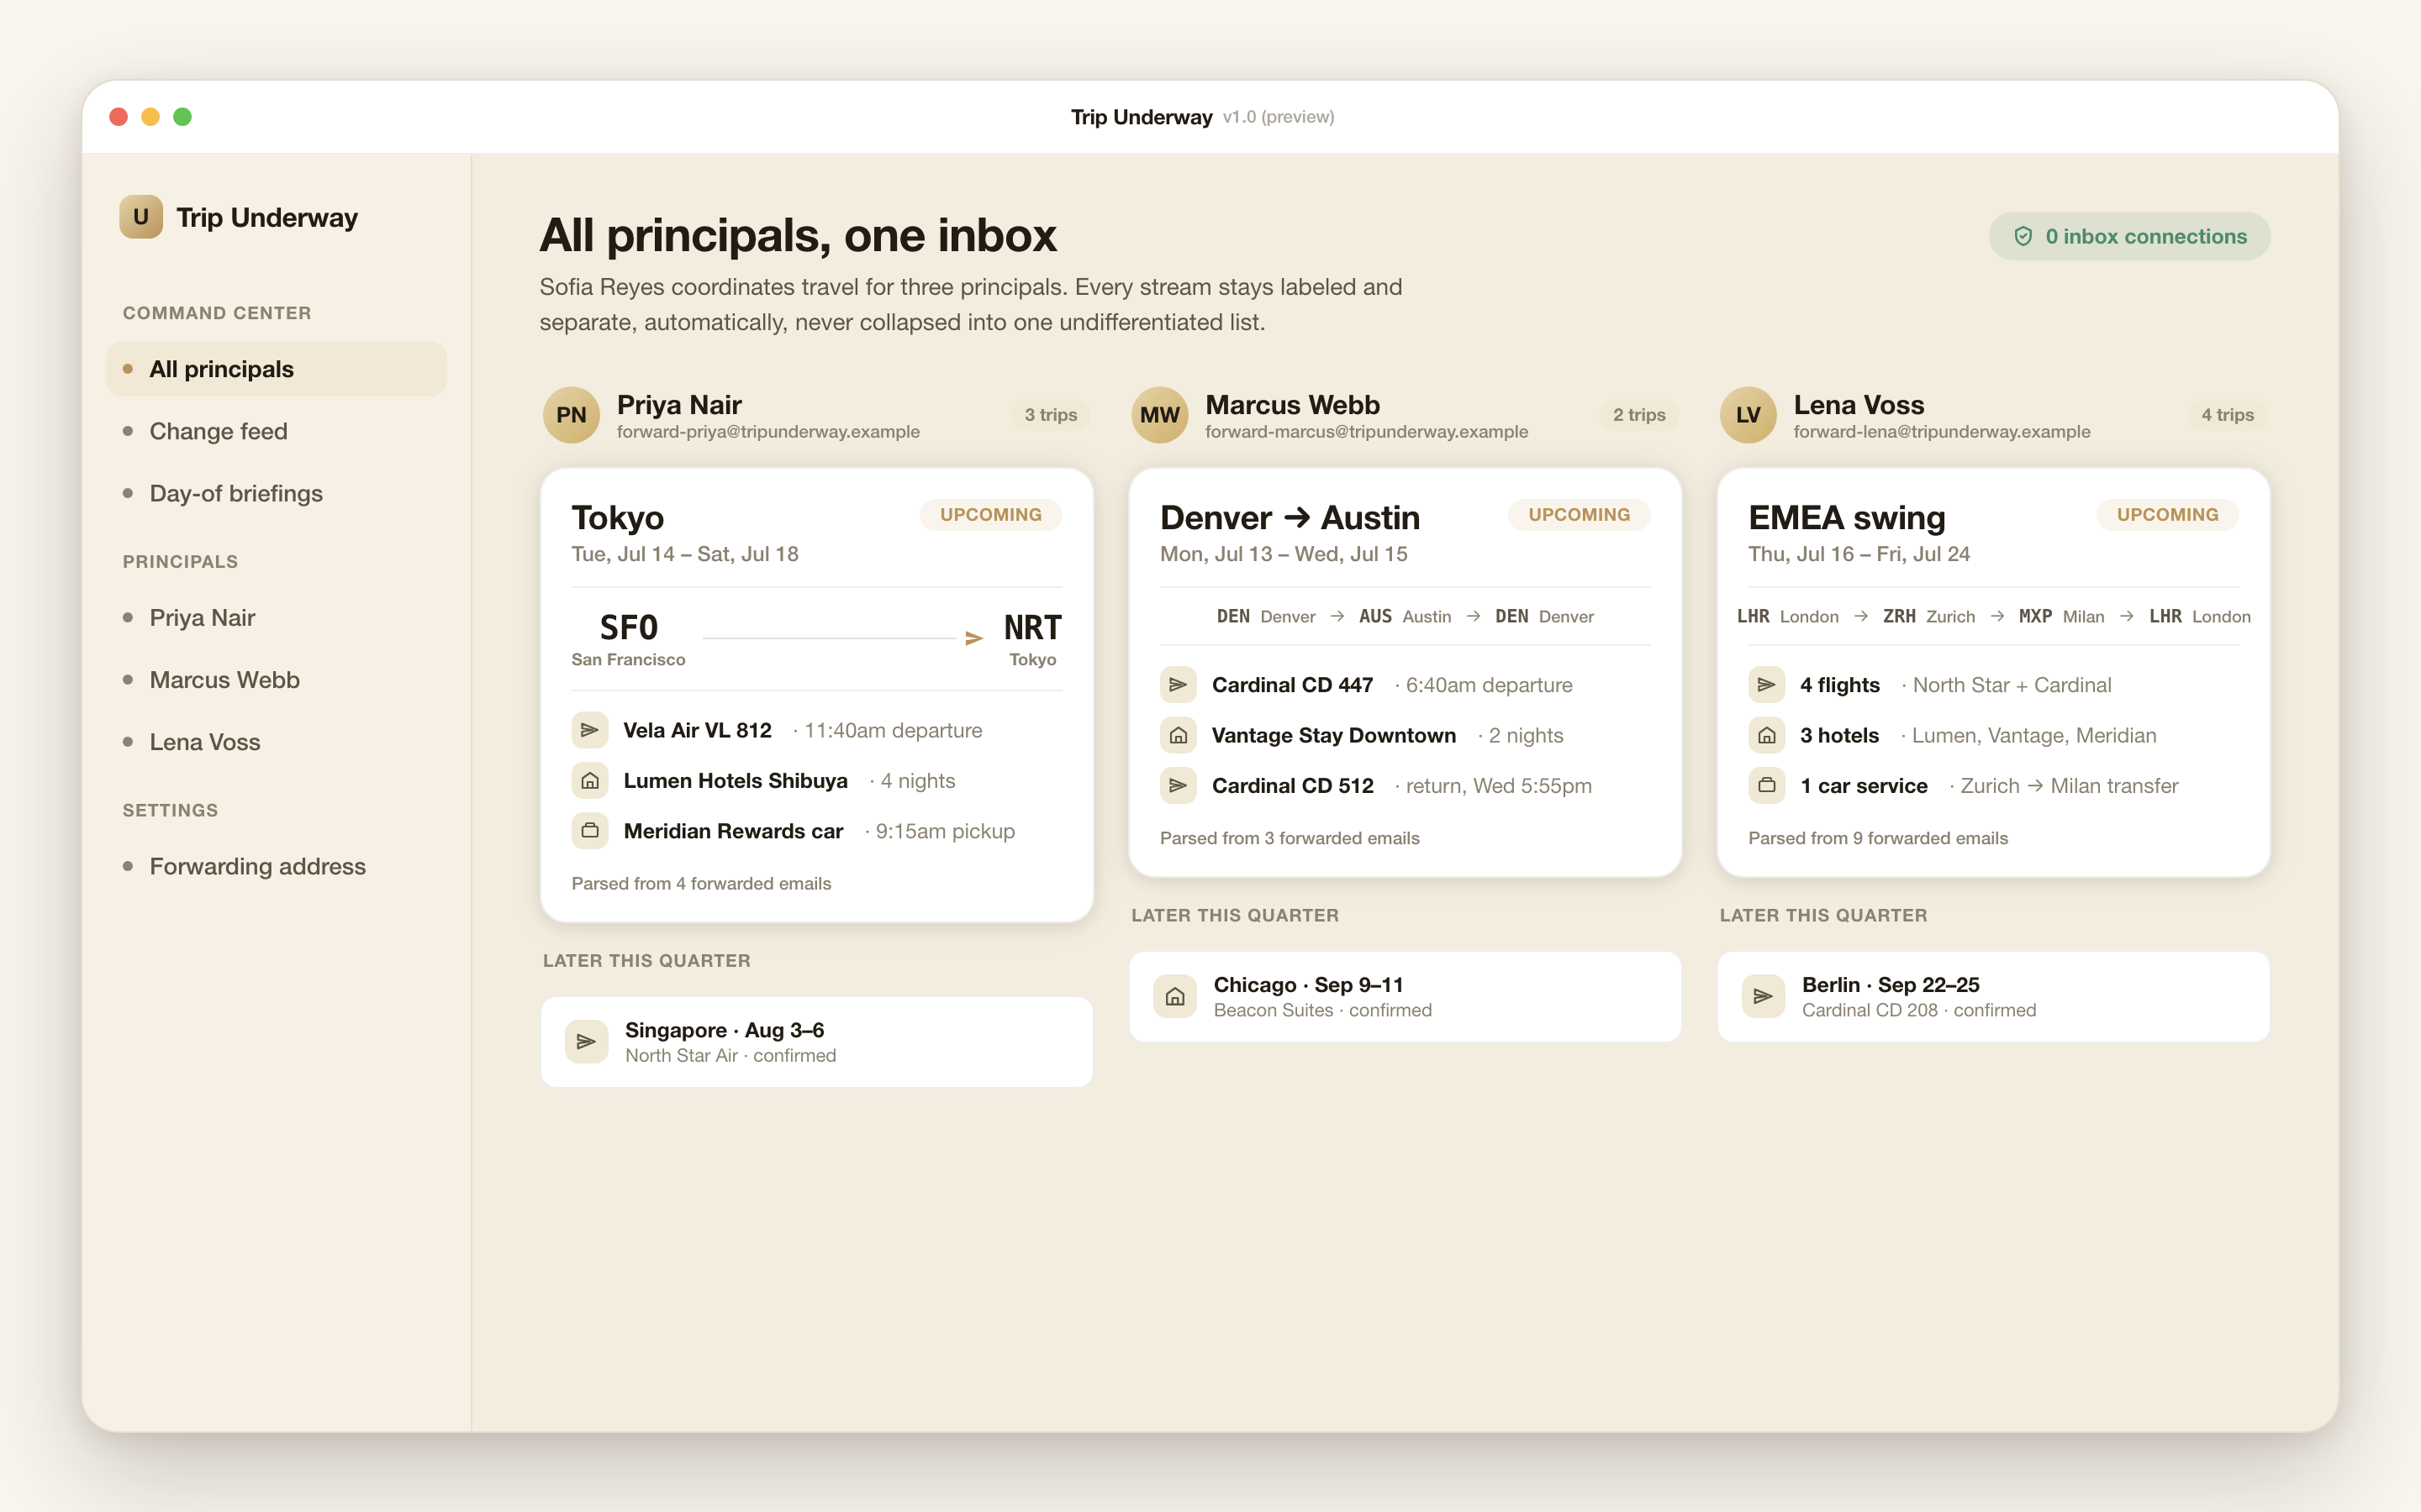Screen dimensions: 2421x1512
Task: Click the Vantage Stay Downtown hotel icon
Action: [1178, 735]
